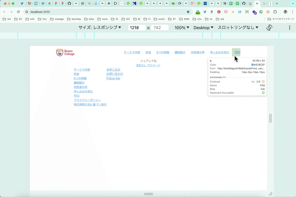Open the event bookmarks folder
This screenshot has width=296, height=197.
159,19
